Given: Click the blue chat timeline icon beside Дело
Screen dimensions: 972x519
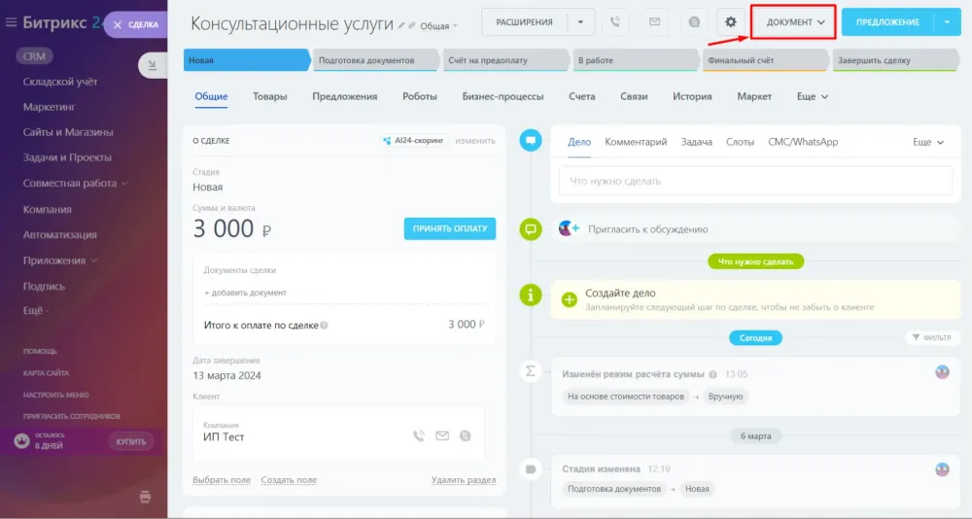Looking at the screenshot, I should pyautogui.click(x=531, y=140).
